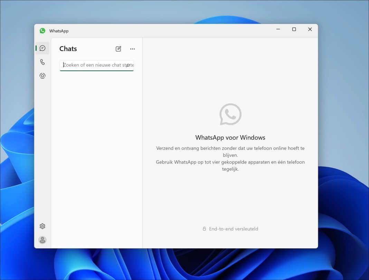Click the End-to-end versleuteld label
The height and width of the screenshot is (280, 369).
coord(233,229)
